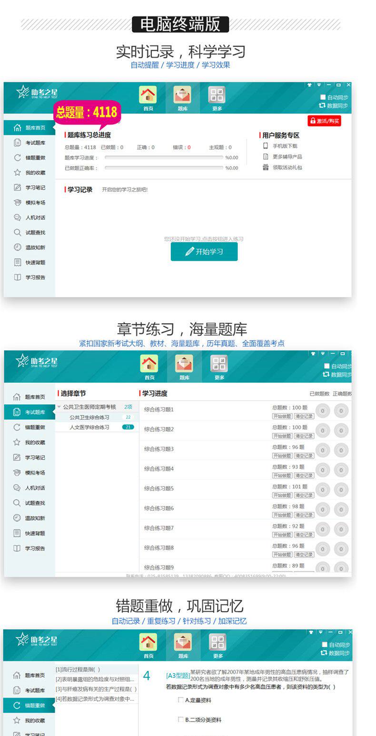Screen dimensions: 376x736
Task: Click the 已做题正确率 progress bar
Action: (164, 168)
